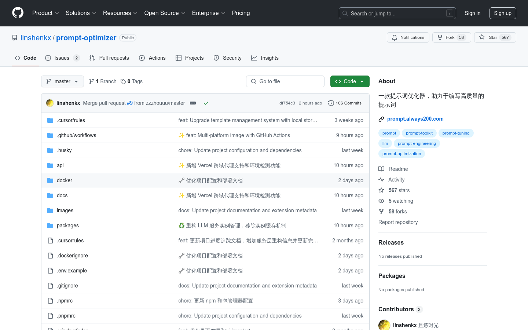Fork the repository via Fork button
The height and width of the screenshot is (330, 528).
pyautogui.click(x=451, y=37)
